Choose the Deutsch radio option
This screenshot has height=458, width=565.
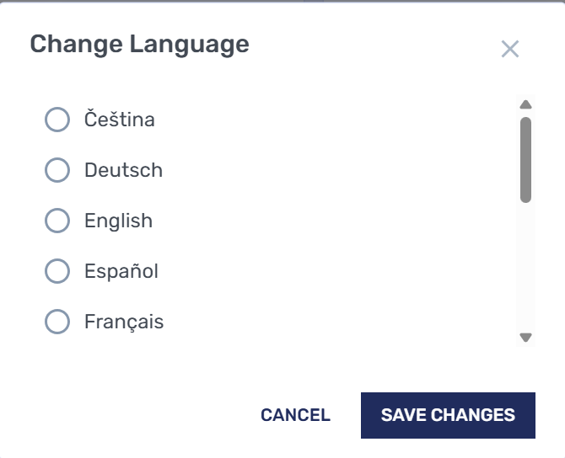(56, 170)
